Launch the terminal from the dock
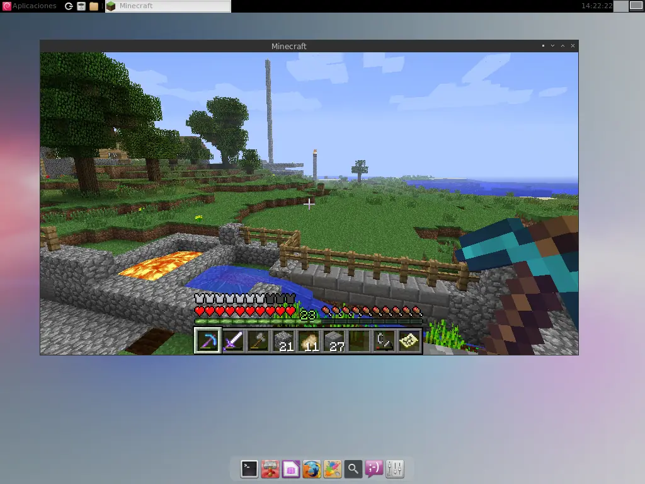Viewport: 645px width, 484px height. pyautogui.click(x=249, y=469)
